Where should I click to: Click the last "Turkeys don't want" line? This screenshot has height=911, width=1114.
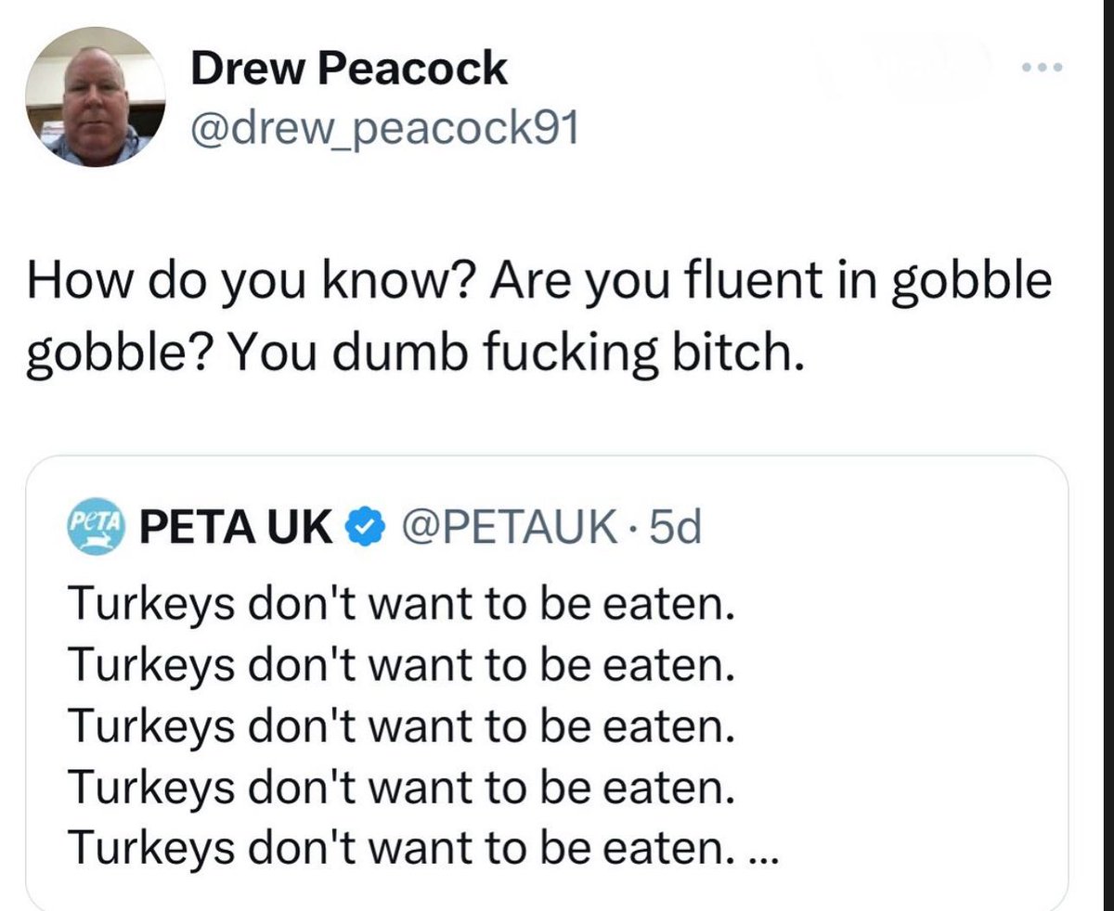pos(402,846)
